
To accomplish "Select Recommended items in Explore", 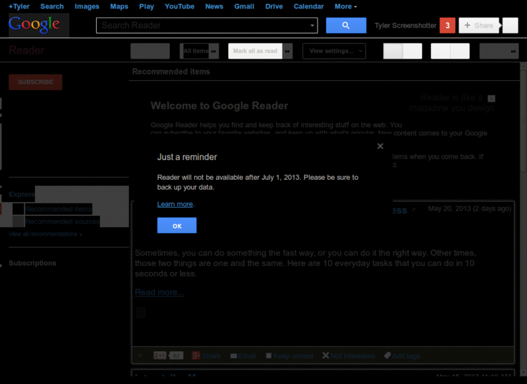I will pos(58,209).
